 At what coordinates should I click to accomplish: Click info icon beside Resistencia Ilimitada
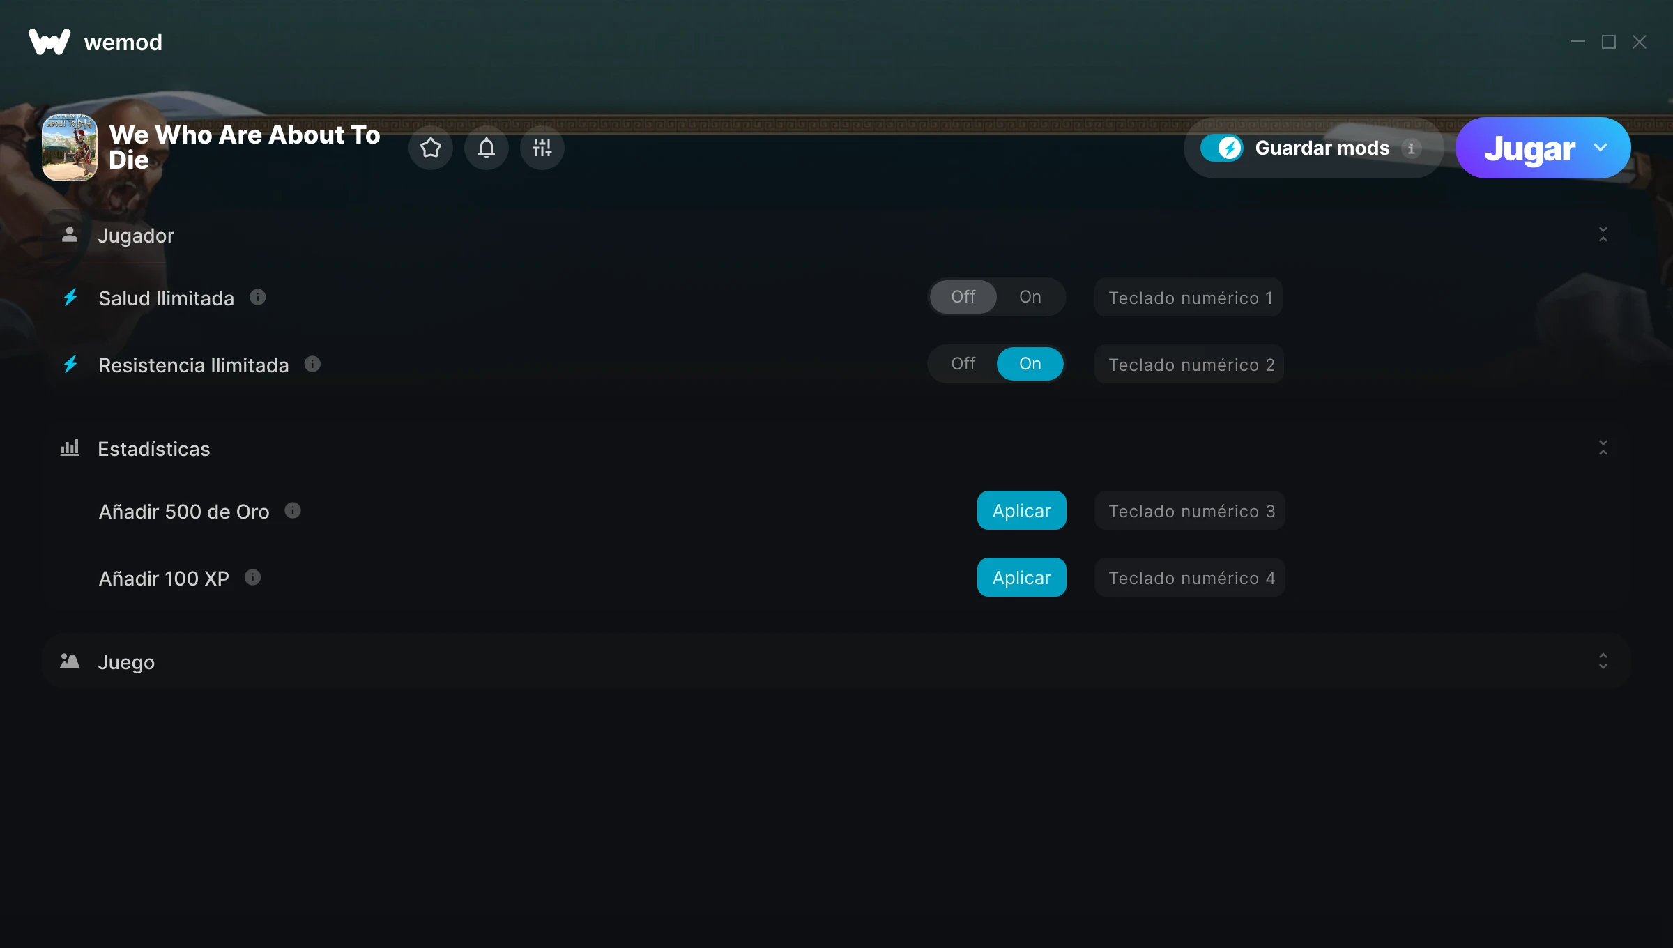[312, 365]
